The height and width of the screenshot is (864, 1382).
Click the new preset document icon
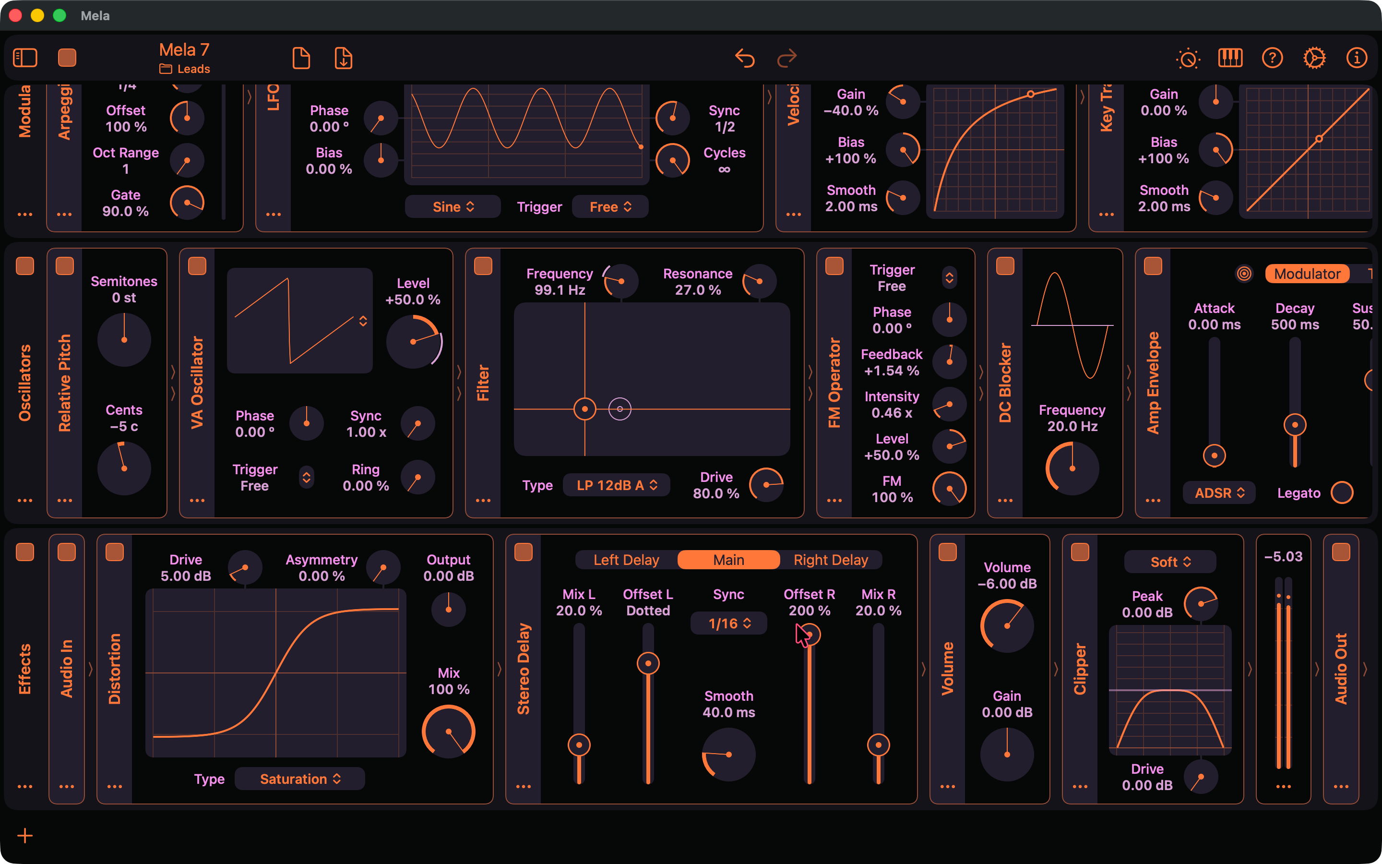click(x=301, y=58)
